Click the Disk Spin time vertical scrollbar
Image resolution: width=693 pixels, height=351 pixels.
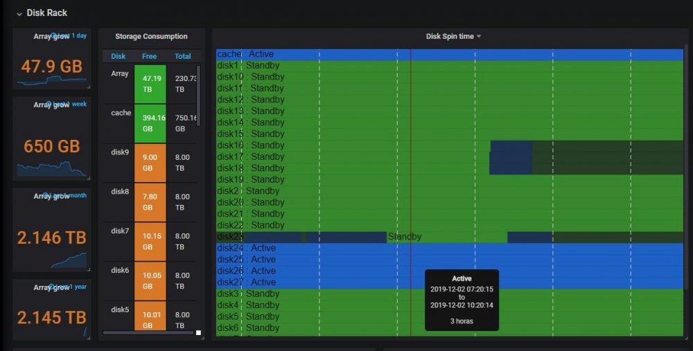686,168
